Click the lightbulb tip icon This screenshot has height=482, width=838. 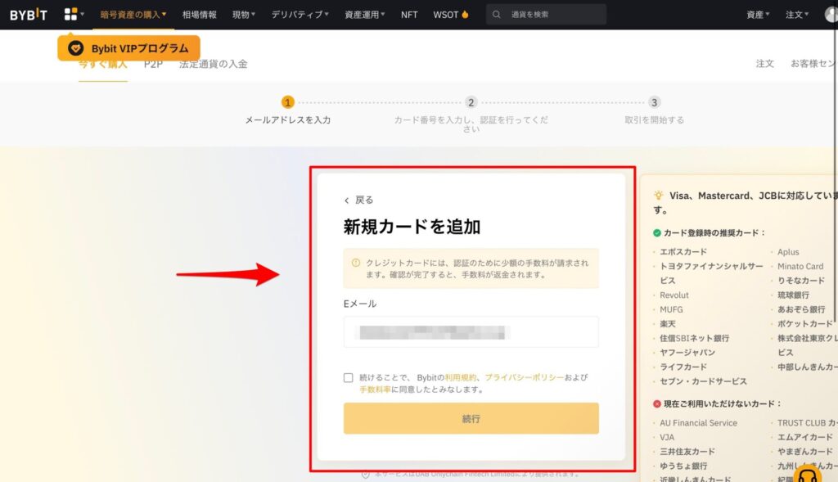pos(659,196)
